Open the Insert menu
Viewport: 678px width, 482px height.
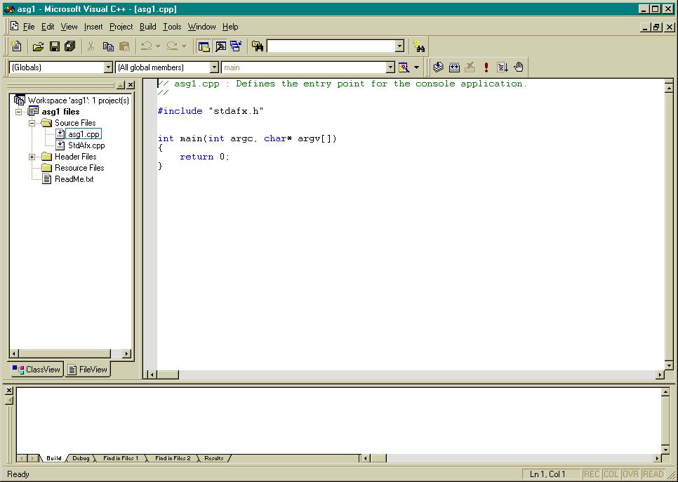pyautogui.click(x=93, y=27)
